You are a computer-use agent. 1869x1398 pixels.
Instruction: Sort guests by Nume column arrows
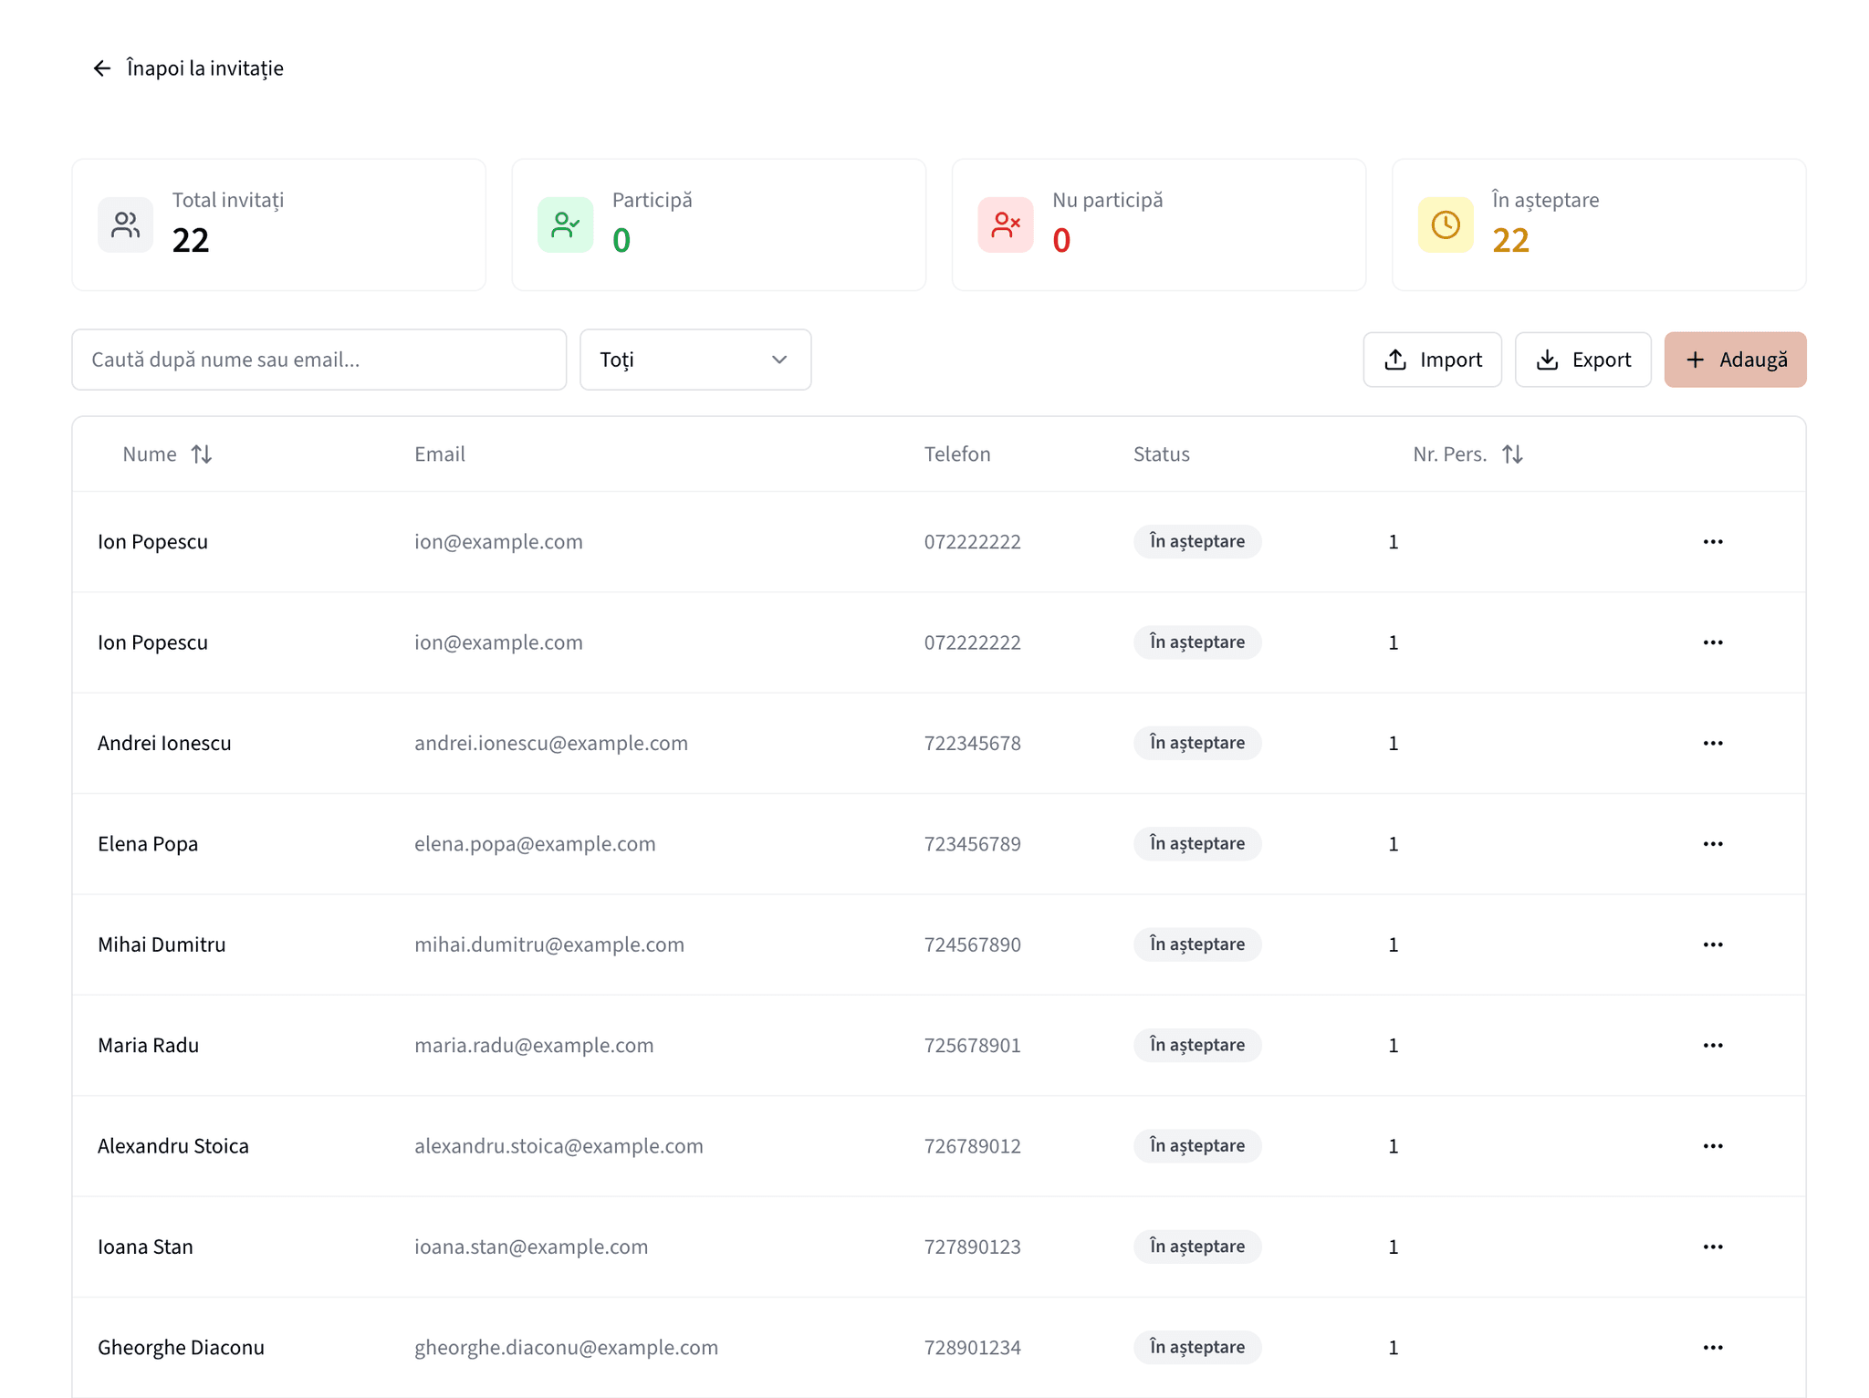(x=202, y=454)
